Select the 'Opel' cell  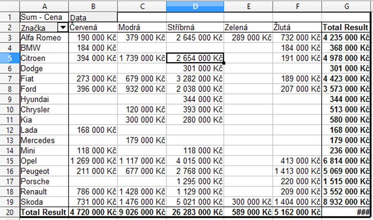(x=44, y=161)
